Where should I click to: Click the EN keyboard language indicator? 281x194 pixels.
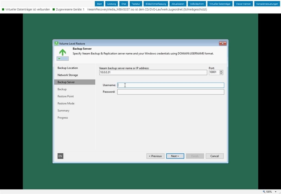pos(60,156)
